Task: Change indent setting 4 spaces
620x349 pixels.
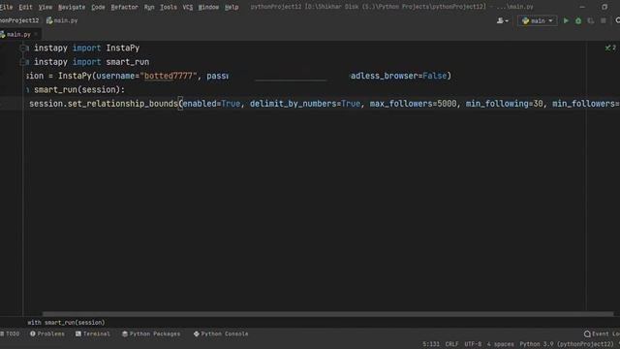Action: 501,344
